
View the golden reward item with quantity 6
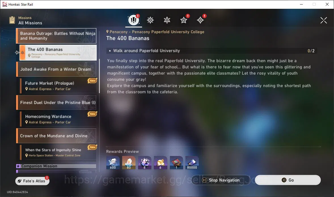(x=160, y=163)
